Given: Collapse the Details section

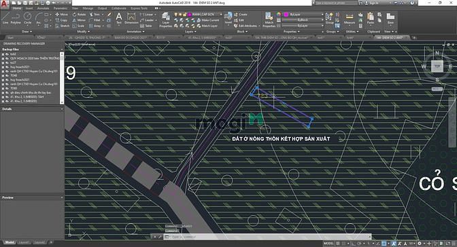Looking at the screenshot, I should pos(61,109).
